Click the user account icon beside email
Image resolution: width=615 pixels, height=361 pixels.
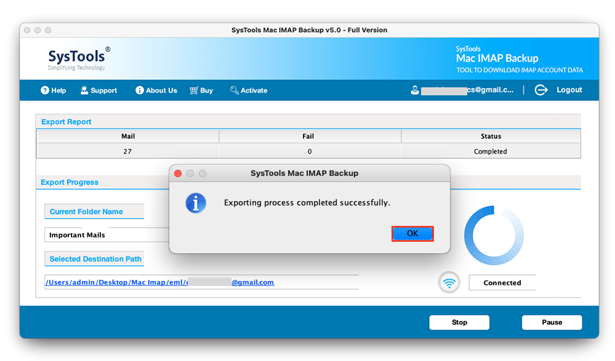(x=414, y=90)
